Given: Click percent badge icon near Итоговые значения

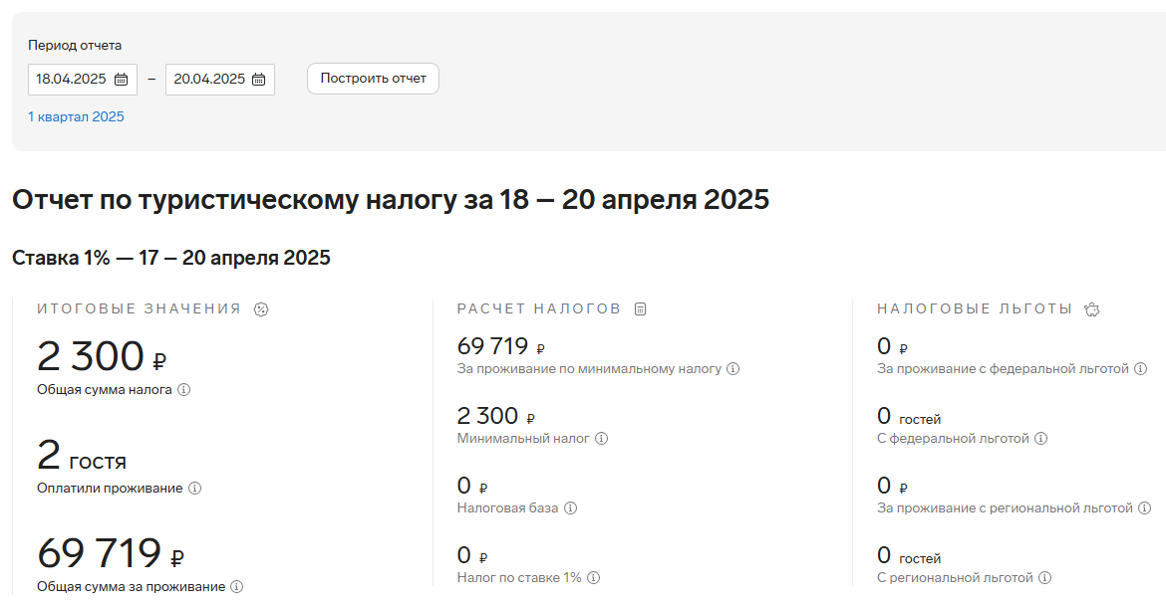Looking at the screenshot, I should pyautogui.click(x=261, y=309).
